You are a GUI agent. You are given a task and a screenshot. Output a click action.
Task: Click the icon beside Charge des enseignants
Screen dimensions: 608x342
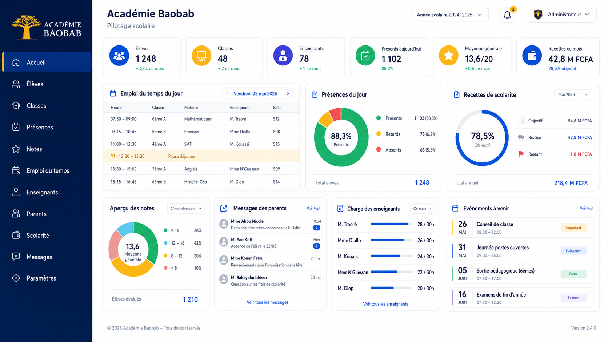340,209
